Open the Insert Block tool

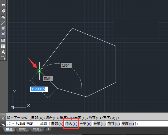3,11
